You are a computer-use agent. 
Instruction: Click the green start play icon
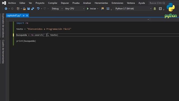[x=88, y=9]
